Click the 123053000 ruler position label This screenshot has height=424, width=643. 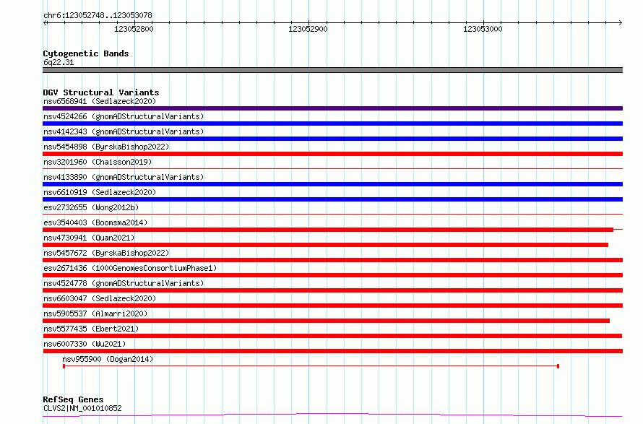[483, 29]
